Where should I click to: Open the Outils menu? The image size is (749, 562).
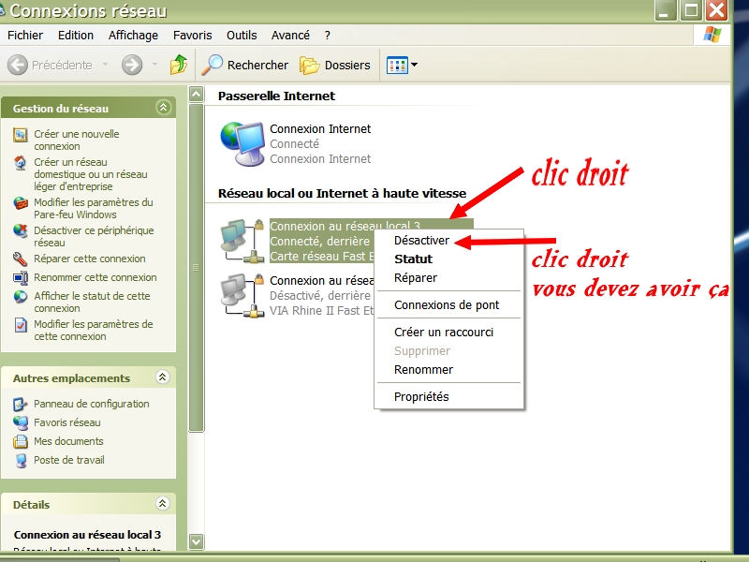[242, 35]
